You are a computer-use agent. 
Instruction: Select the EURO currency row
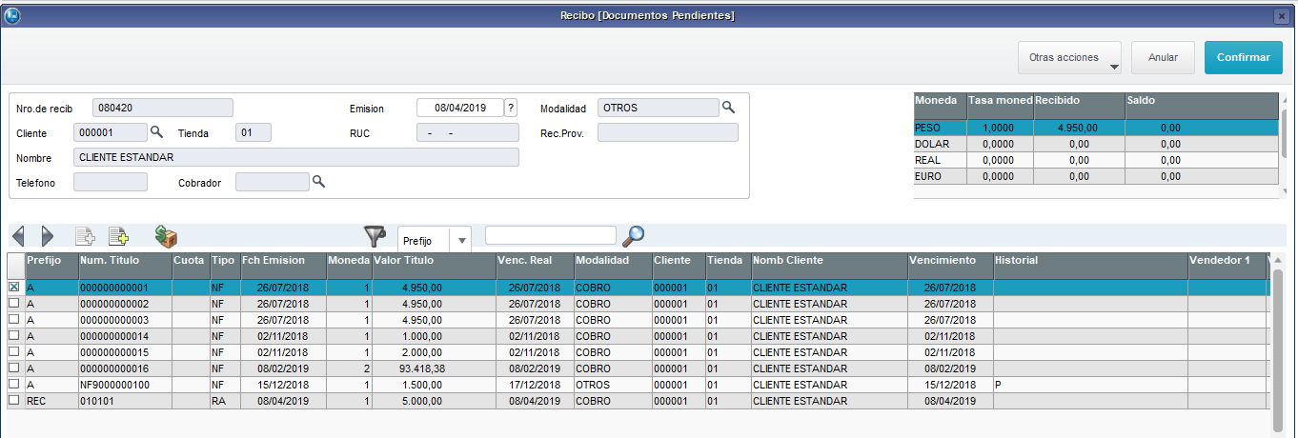click(x=1096, y=175)
